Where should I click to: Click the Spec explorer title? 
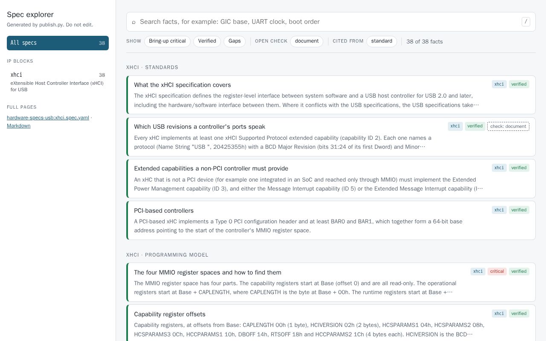[30, 14]
